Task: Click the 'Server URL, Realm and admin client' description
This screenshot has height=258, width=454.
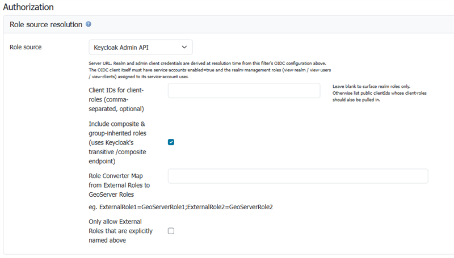Action: [x=209, y=70]
